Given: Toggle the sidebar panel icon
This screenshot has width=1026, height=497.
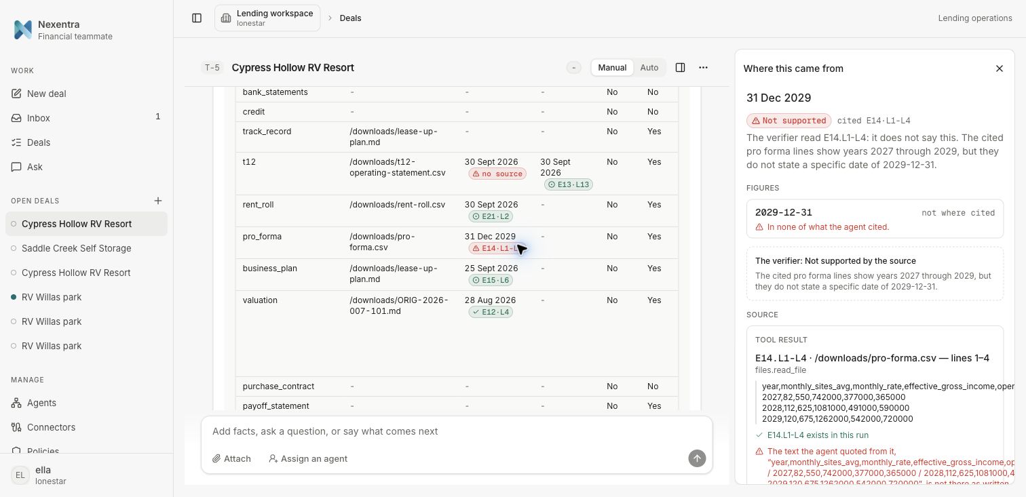Looking at the screenshot, I should (x=197, y=18).
